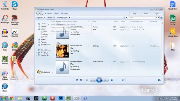This screenshot has width=180, height=101.
Task: Open the Windows Start menu
Action: [3, 98]
